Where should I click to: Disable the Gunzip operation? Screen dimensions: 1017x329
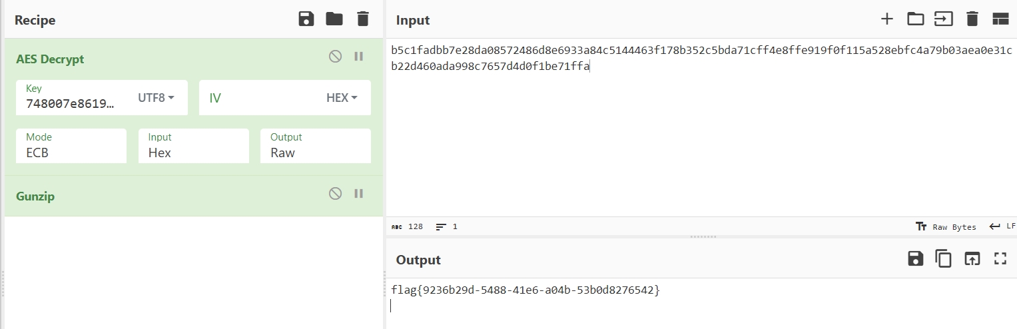coord(336,193)
